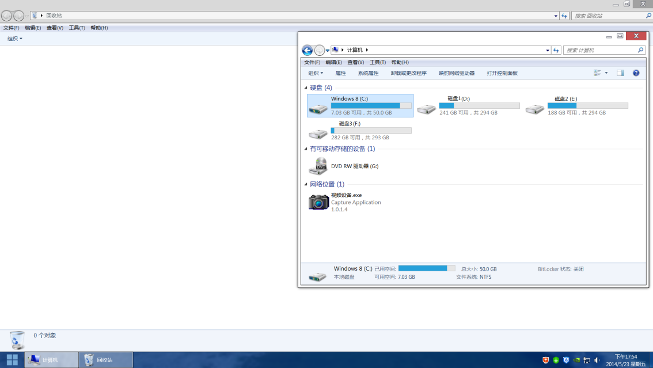Click the drive icon in the 计算机 details pane
Image resolution: width=653 pixels, height=368 pixels.
pyautogui.click(x=317, y=276)
